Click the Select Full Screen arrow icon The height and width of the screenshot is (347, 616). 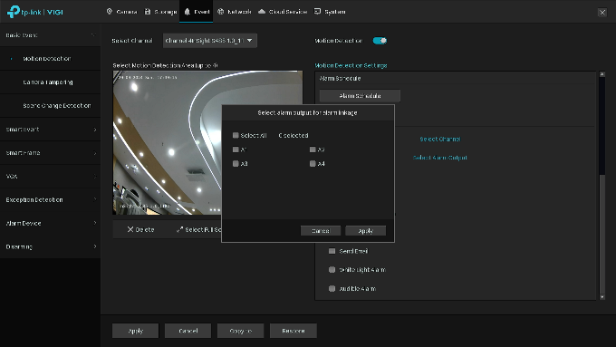click(179, 229)
